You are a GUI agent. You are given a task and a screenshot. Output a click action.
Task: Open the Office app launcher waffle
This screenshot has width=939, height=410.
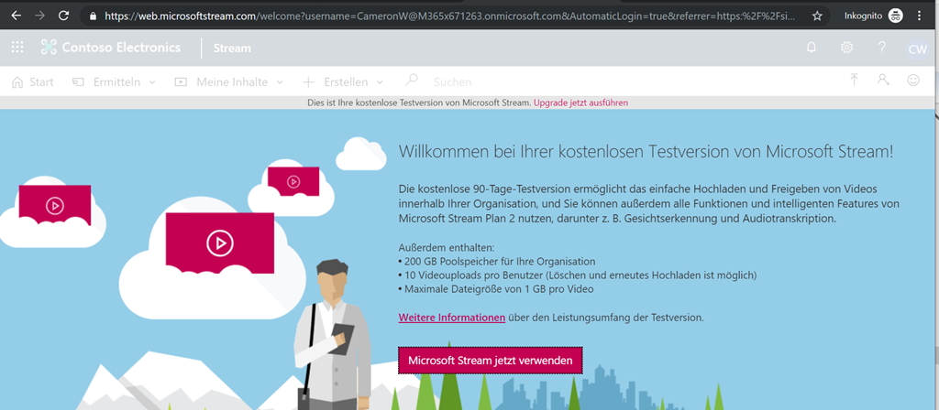17,48
